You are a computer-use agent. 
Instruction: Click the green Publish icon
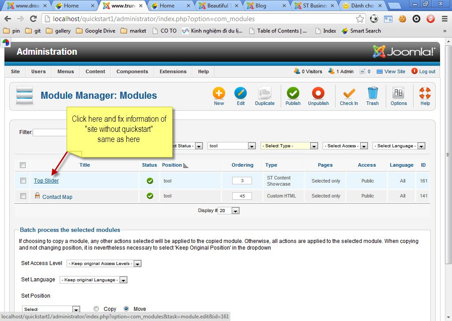pyautogui.click(x=293, y=93)
